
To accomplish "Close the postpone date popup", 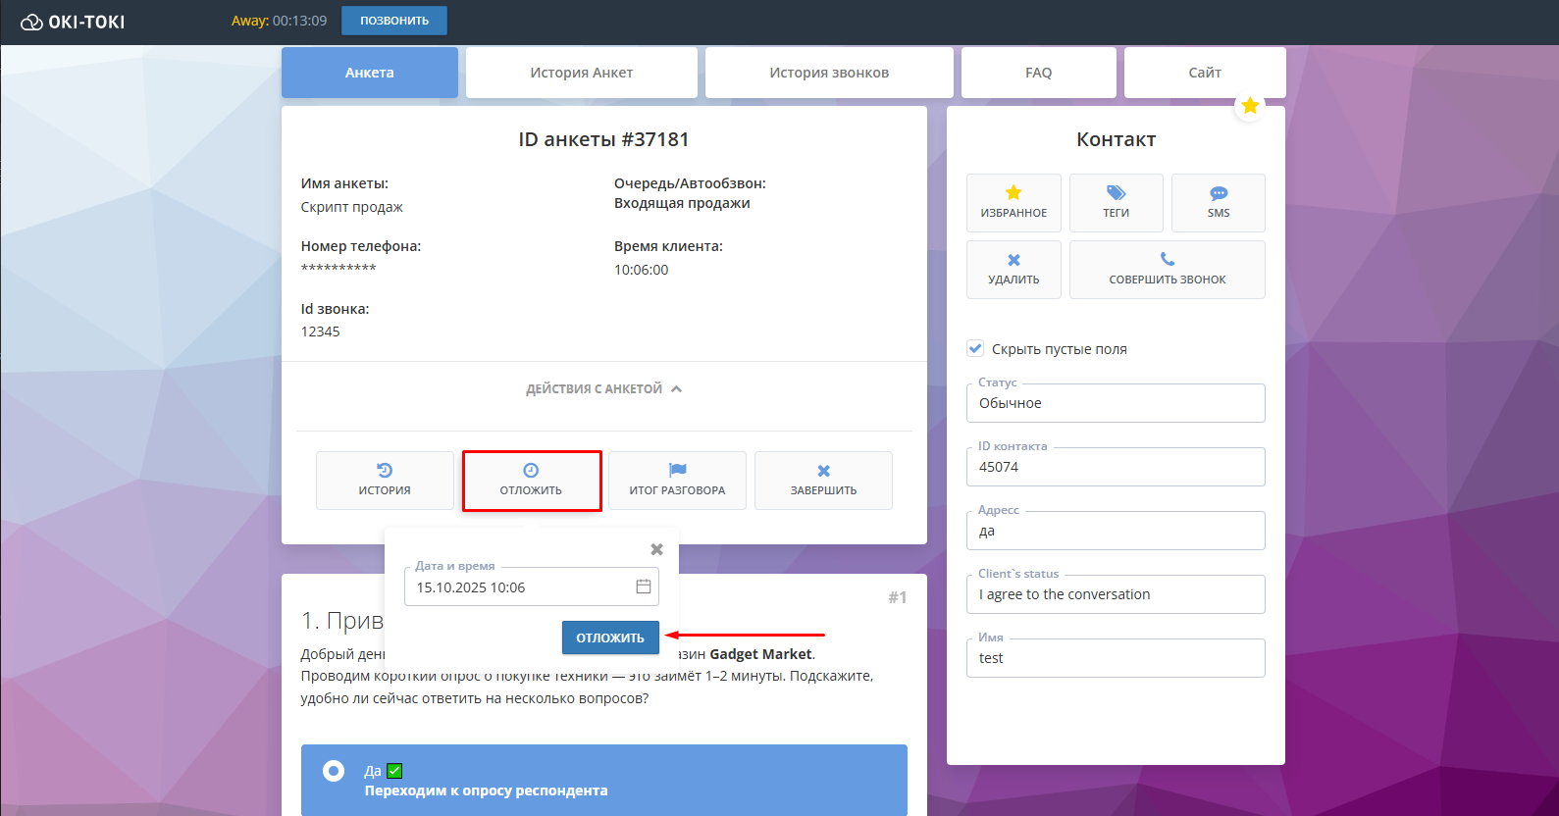I will tap(657, 549).
